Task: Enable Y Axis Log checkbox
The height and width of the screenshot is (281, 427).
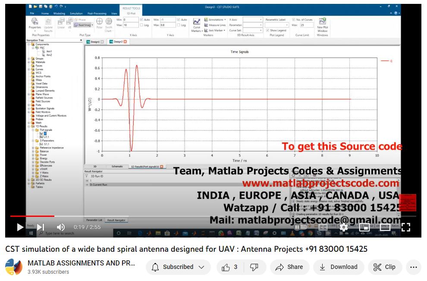Action: (179, 25)
